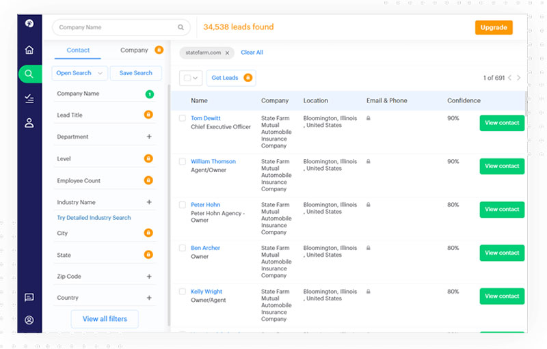Toggle the select-all checkbox above the table

point(187,78)
